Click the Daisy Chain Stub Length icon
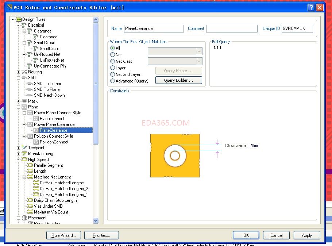332x246 pixels. tap(30, 200)
